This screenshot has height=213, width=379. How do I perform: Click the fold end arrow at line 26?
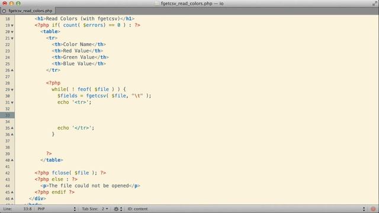point(12,70)
